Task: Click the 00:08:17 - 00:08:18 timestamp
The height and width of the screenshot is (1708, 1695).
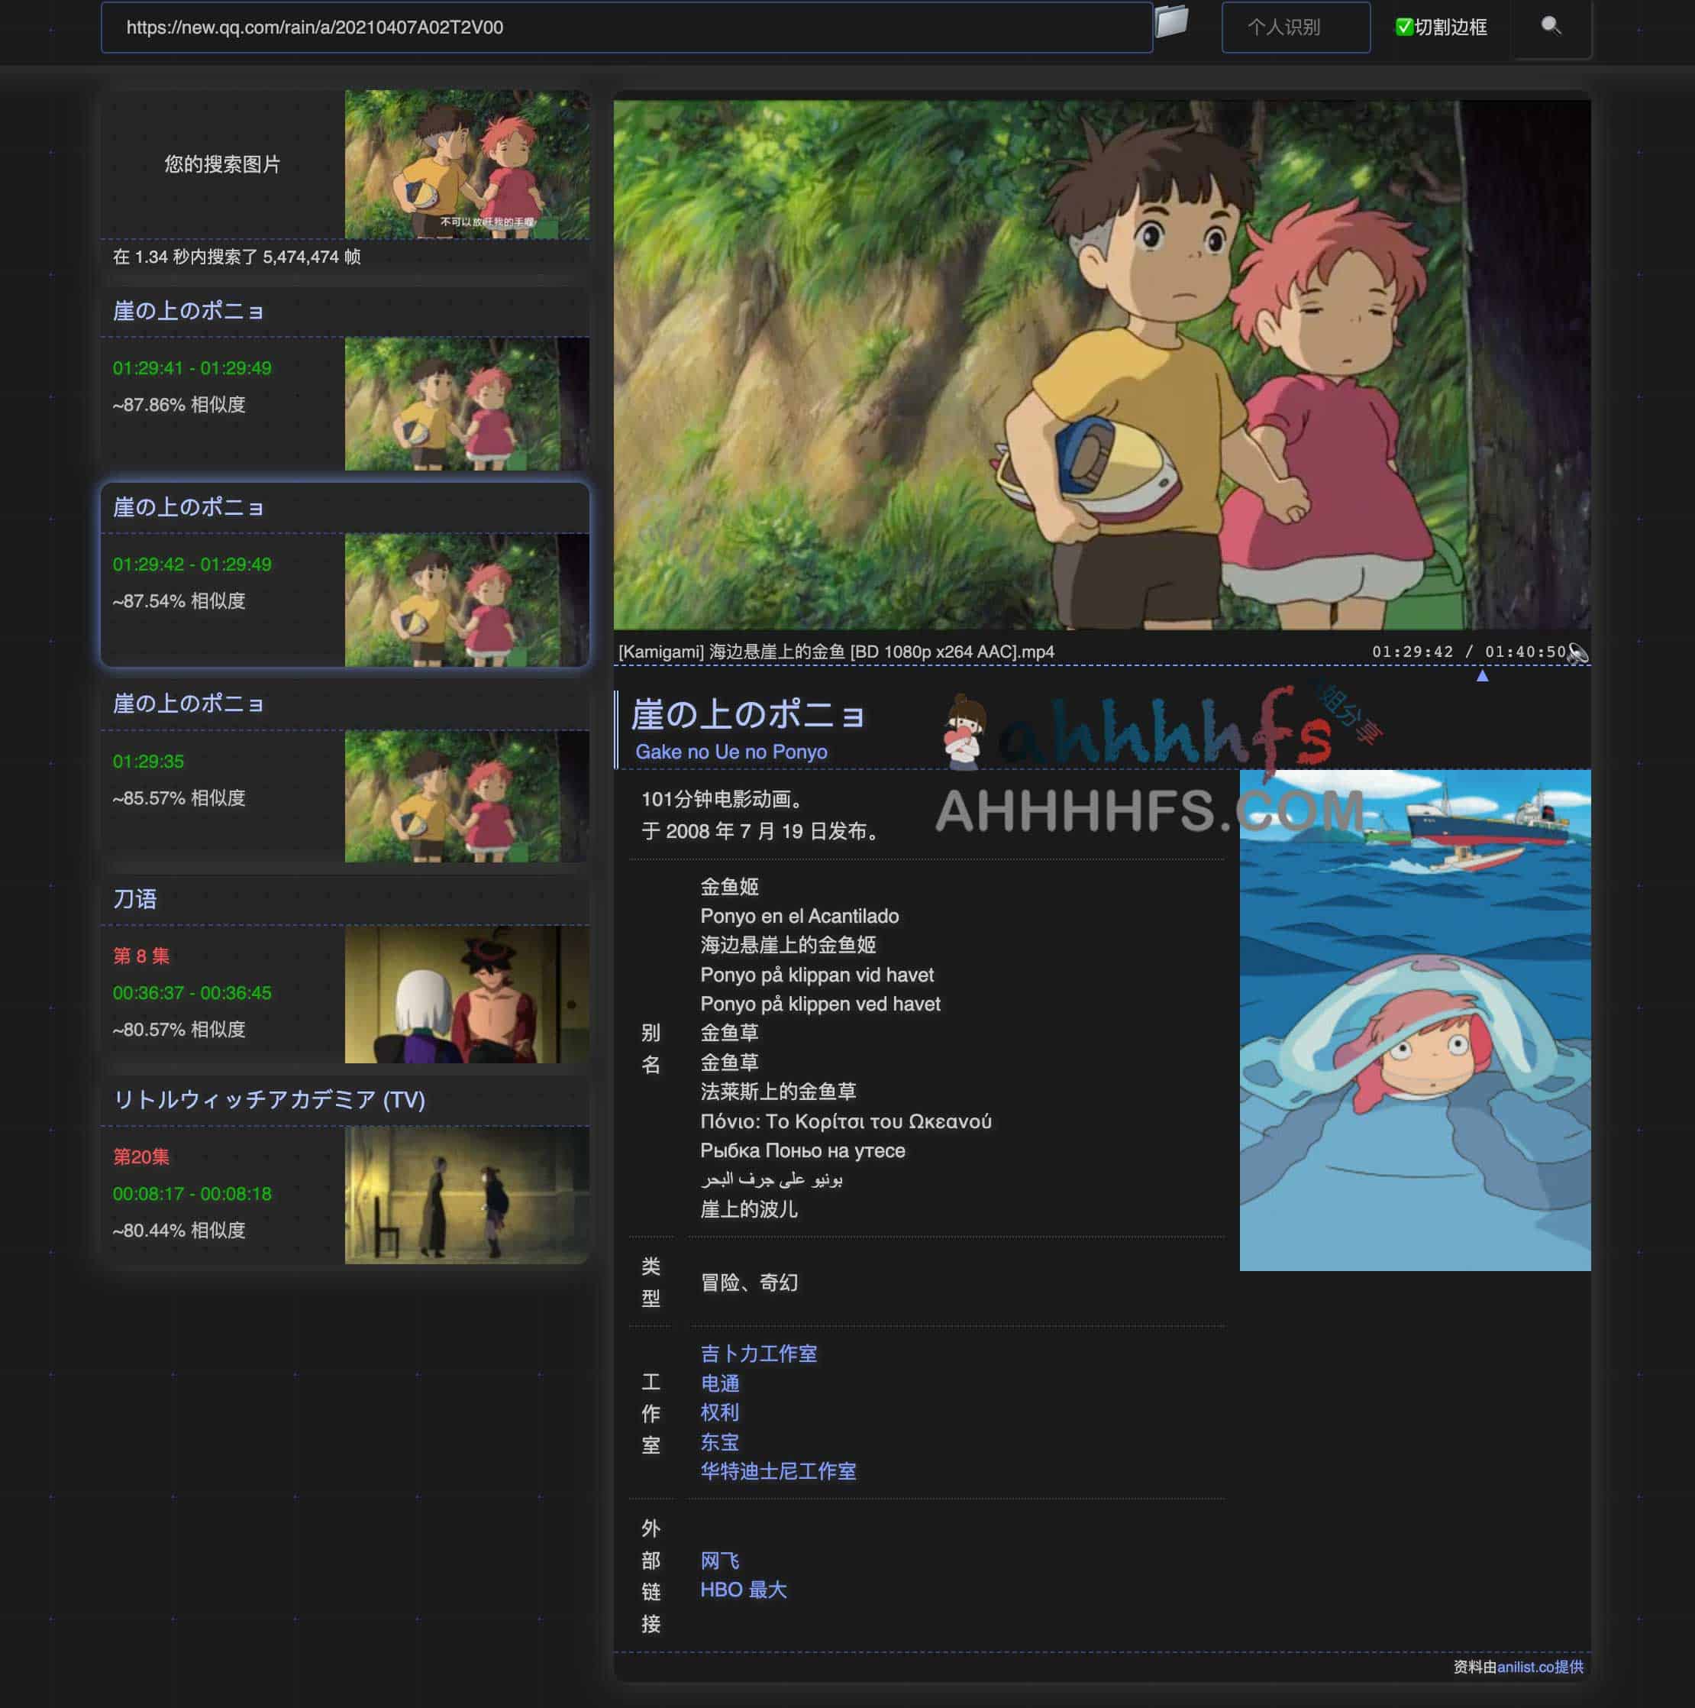Action: (192, 1195)
